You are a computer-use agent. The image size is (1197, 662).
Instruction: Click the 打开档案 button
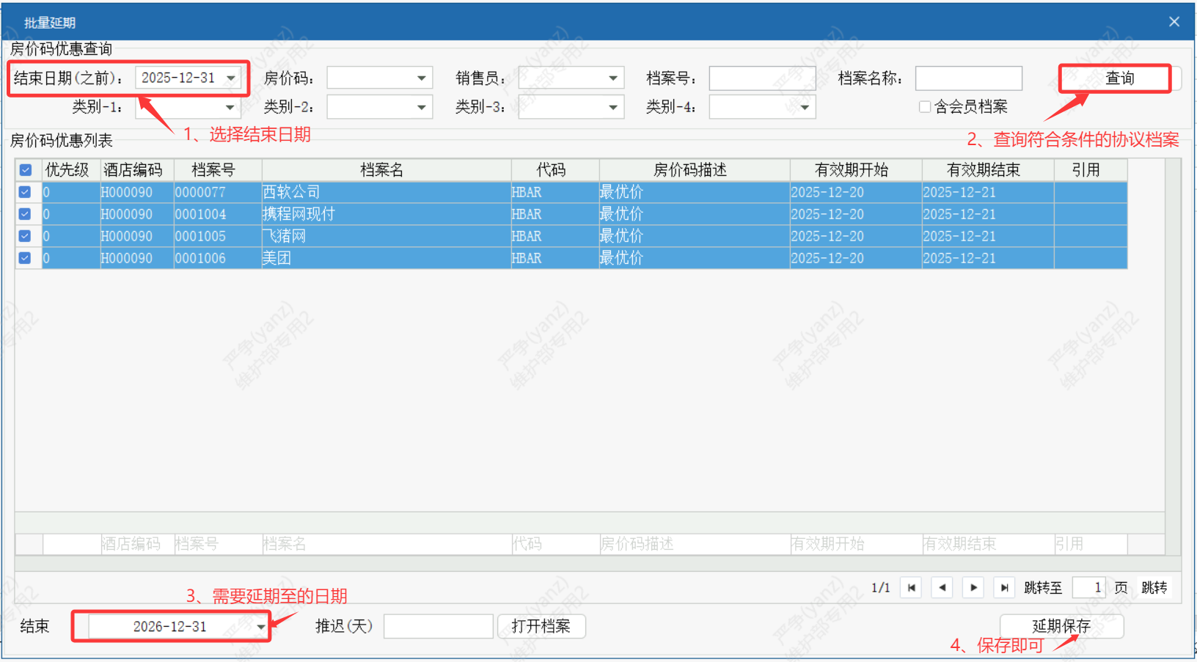coord(541,626)
